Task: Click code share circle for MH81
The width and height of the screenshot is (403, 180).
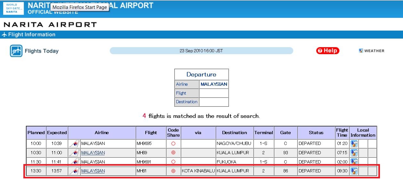Action: click(x=173, y=171)
